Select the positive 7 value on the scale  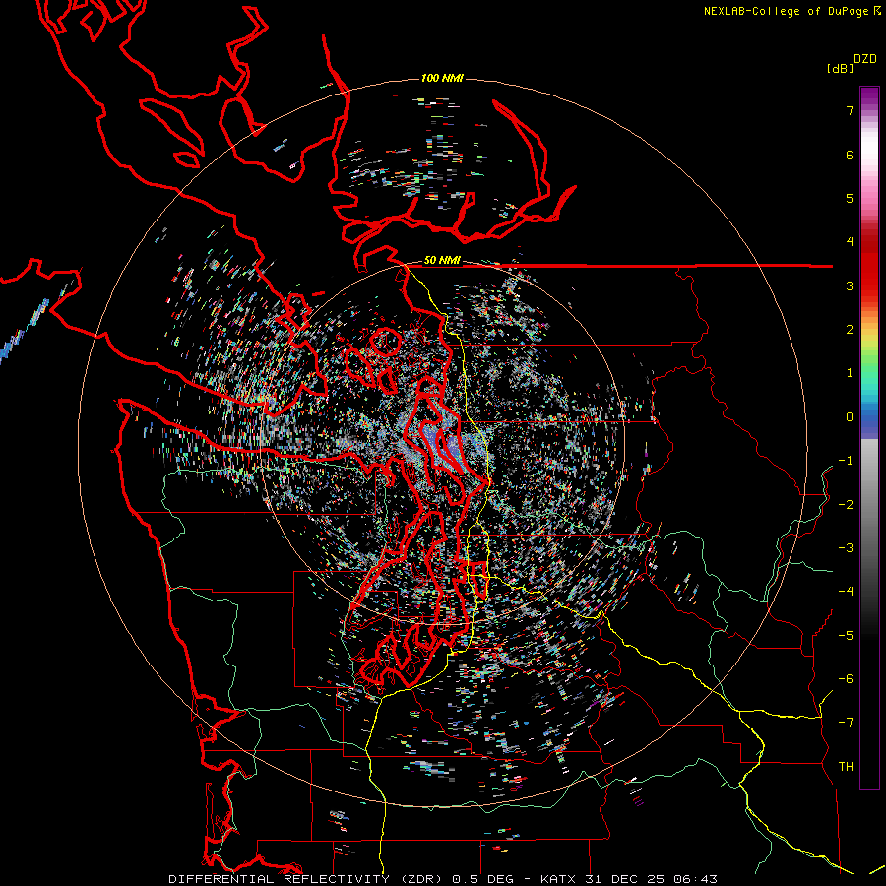pyautogui.click(x=850, y=110)
